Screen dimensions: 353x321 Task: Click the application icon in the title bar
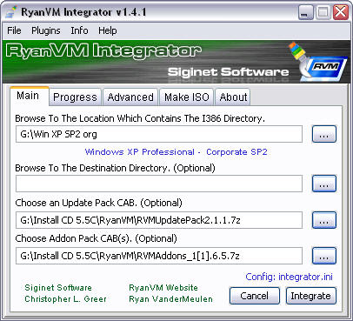(11, 12)
